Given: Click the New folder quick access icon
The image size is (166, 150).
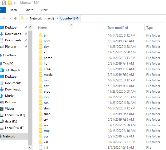Looking at the screenshot, I should pyautogui.click(x=10, y=3).
